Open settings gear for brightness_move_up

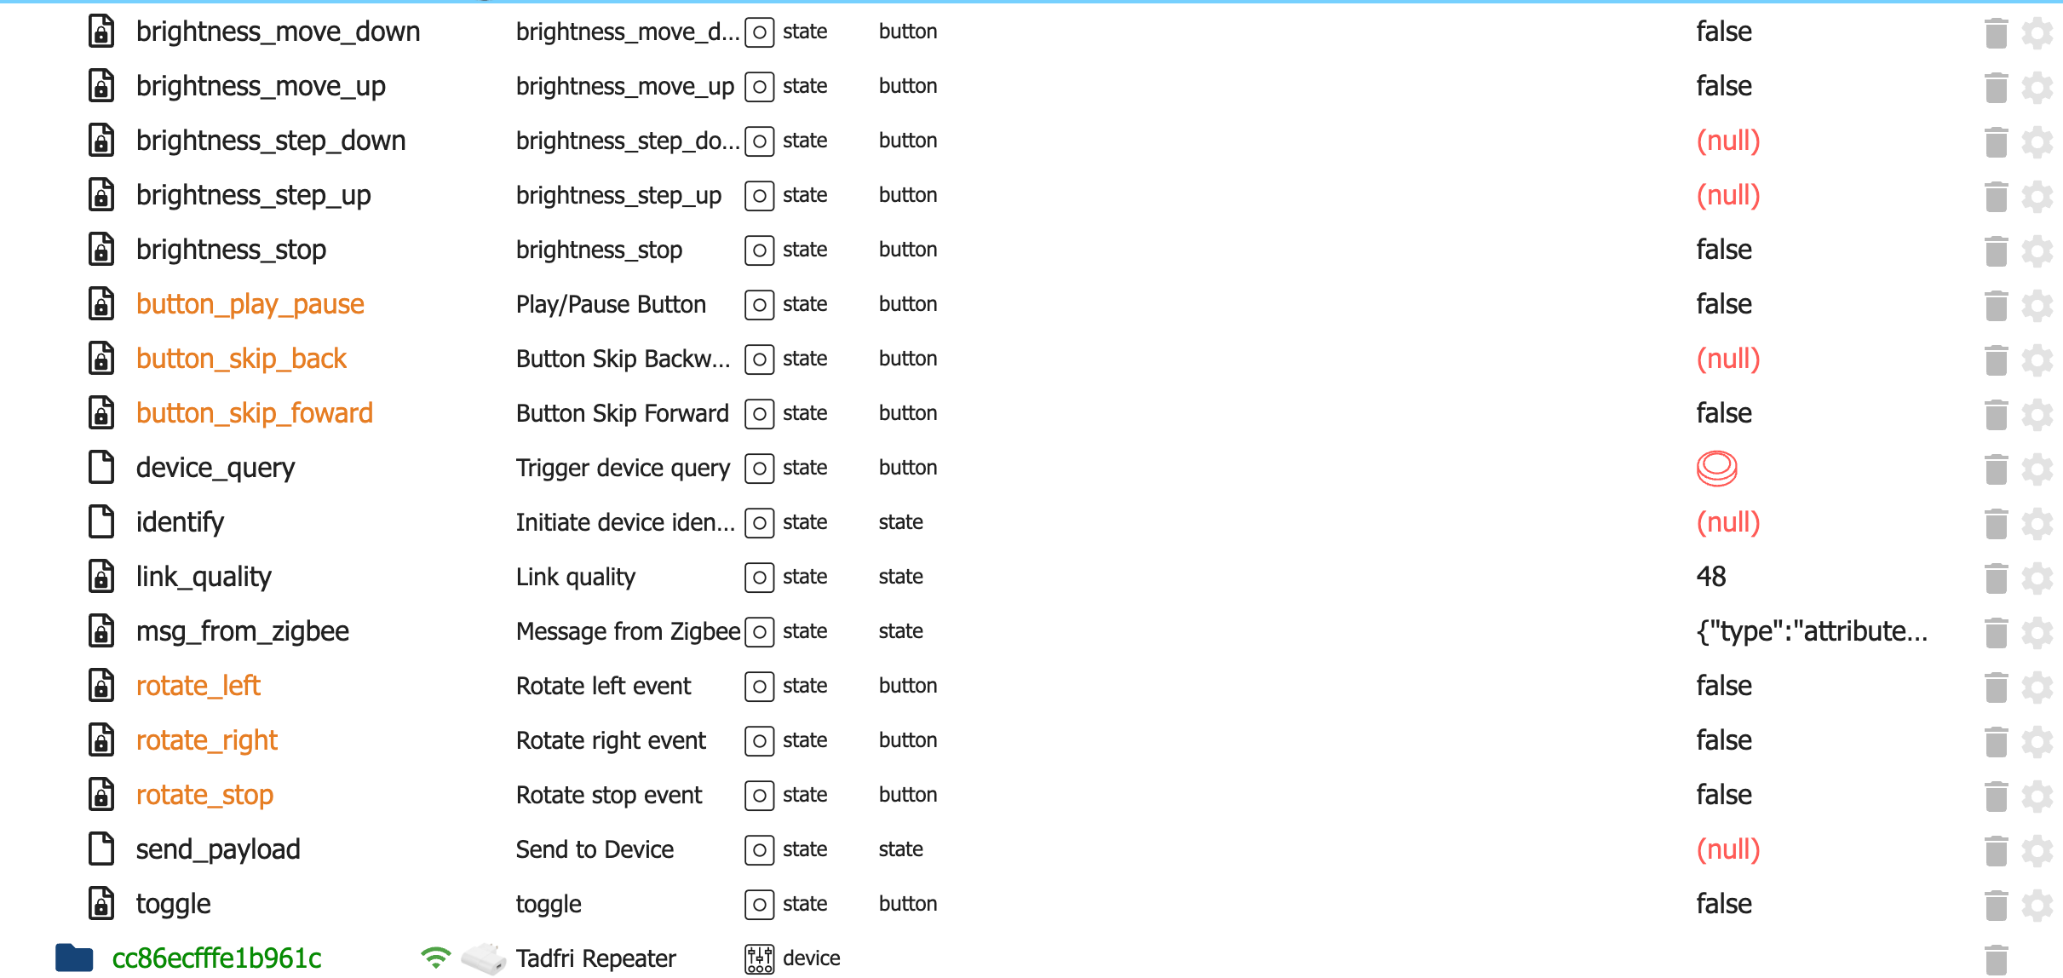[2037, 87]
